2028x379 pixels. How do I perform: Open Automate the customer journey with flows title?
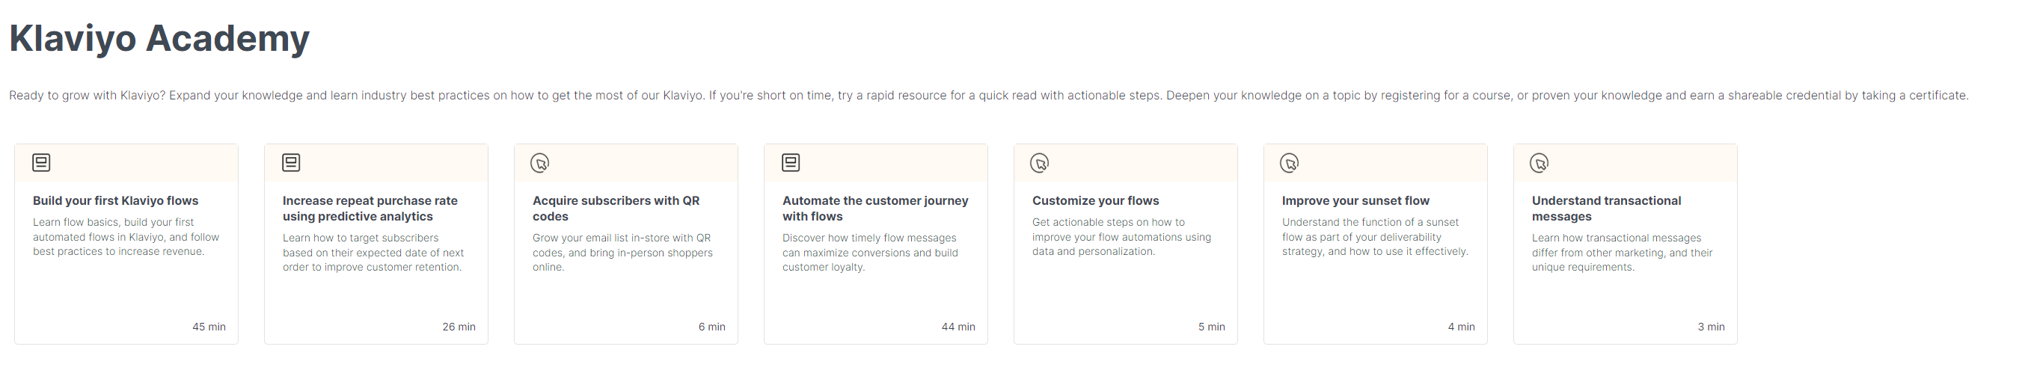pos(875,209)
